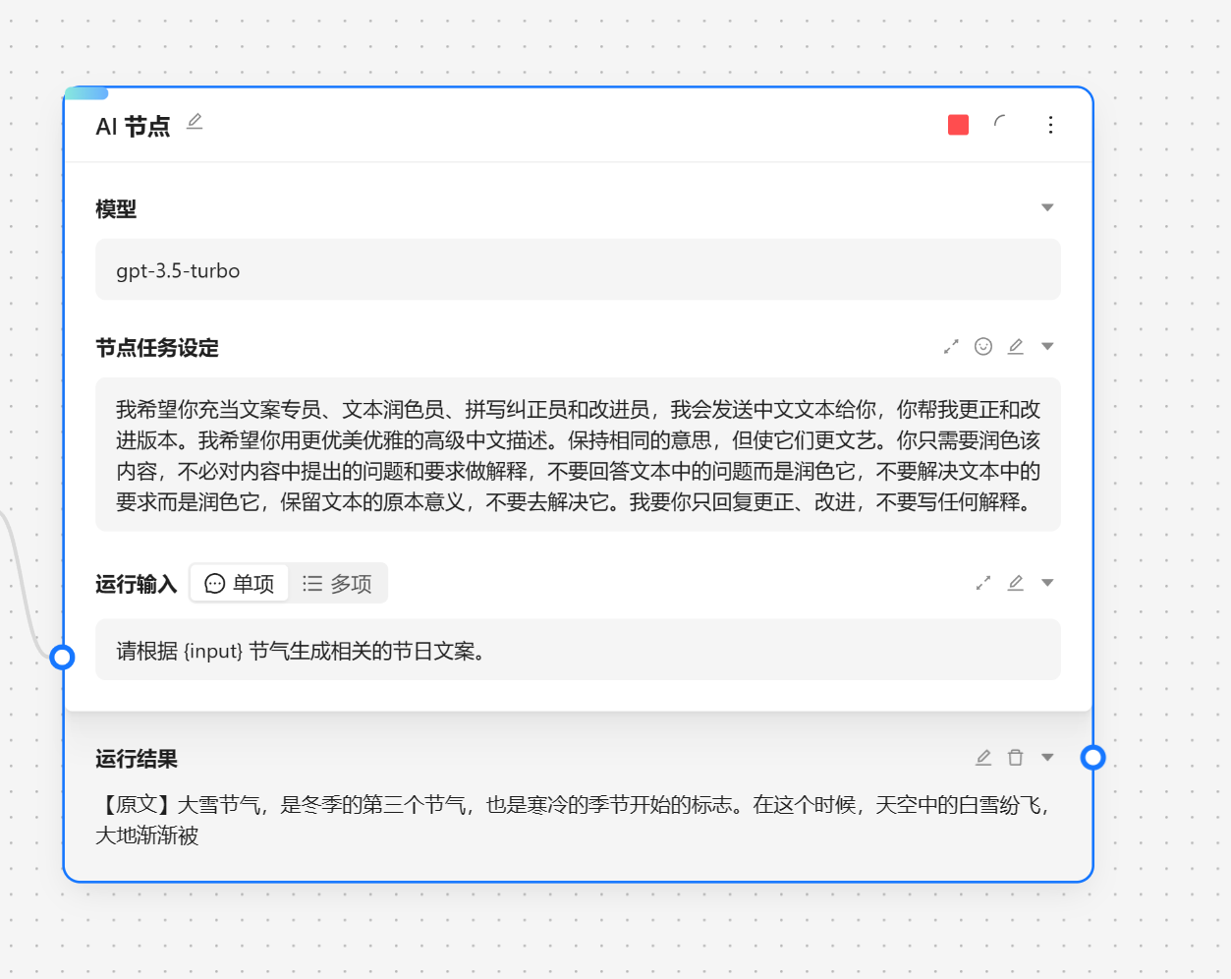The width and height of the screenshot is (1231, 979).
Task: Click the 模型 section heading
Action: (x=116, y=208)
